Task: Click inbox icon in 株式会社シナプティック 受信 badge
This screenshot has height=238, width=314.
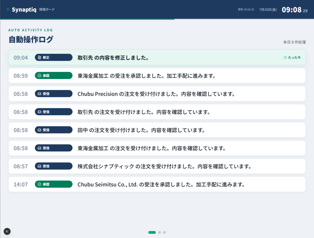Action: (40, 166)
